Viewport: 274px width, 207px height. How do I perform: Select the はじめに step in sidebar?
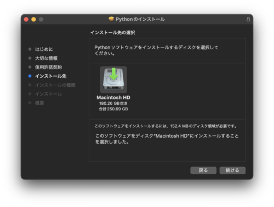[x=44, y=49]
